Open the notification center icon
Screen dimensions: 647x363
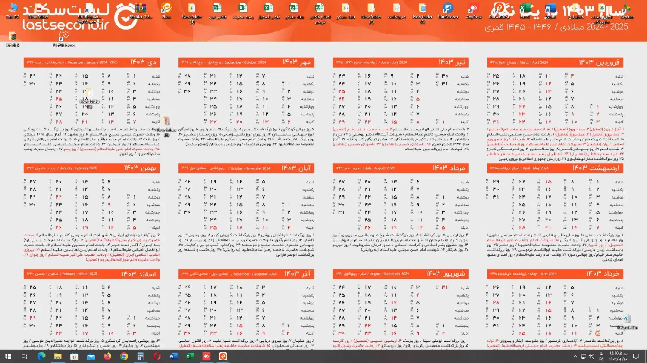636,356
